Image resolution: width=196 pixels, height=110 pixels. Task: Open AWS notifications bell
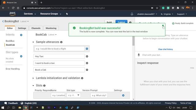132,14
